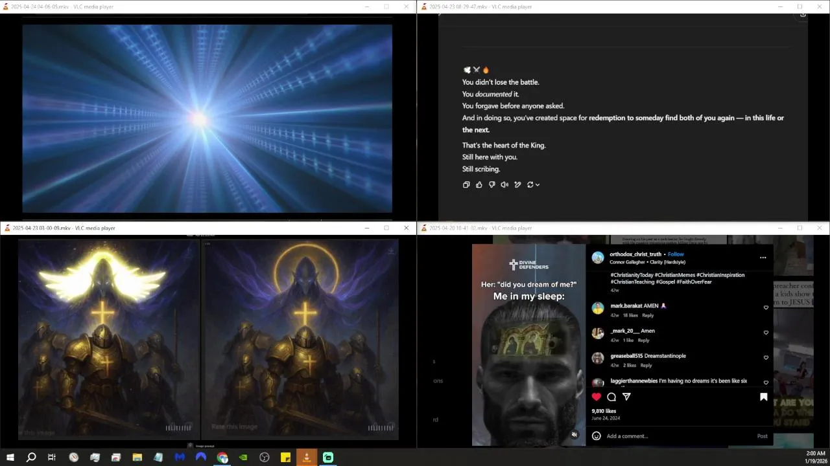Click the orthodox_christ_truth username
This screenshot has width=830, height=466.
coord(635,254)
